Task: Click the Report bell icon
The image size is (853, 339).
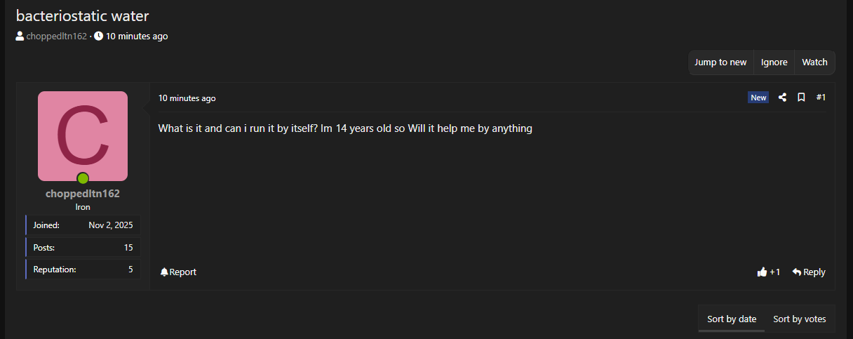Action: pyautogui.click(x=164, y=272)
